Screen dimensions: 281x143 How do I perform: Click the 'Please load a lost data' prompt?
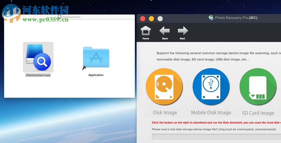coord(214,129)
